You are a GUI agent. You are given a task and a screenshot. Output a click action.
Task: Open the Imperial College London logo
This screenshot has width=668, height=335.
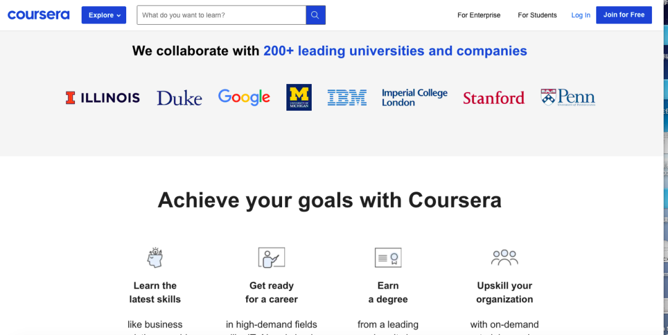click(414, 98)
